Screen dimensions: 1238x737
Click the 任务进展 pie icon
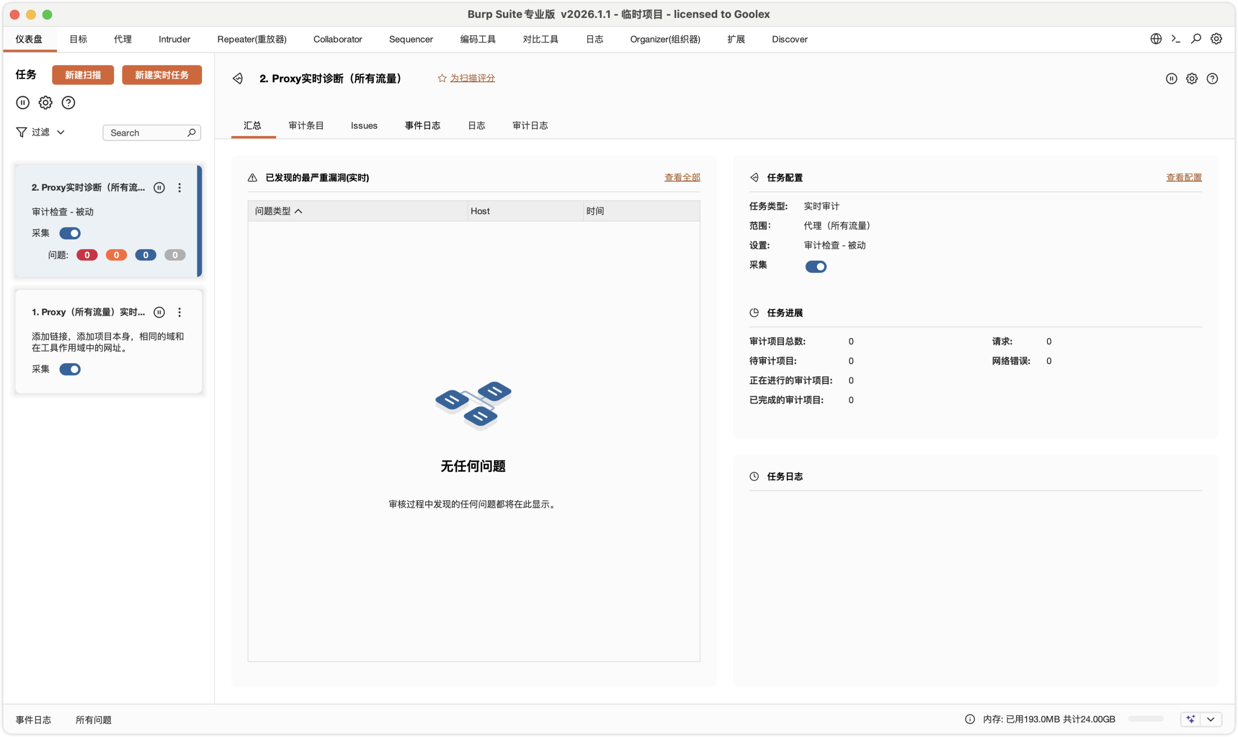point(754,312)
